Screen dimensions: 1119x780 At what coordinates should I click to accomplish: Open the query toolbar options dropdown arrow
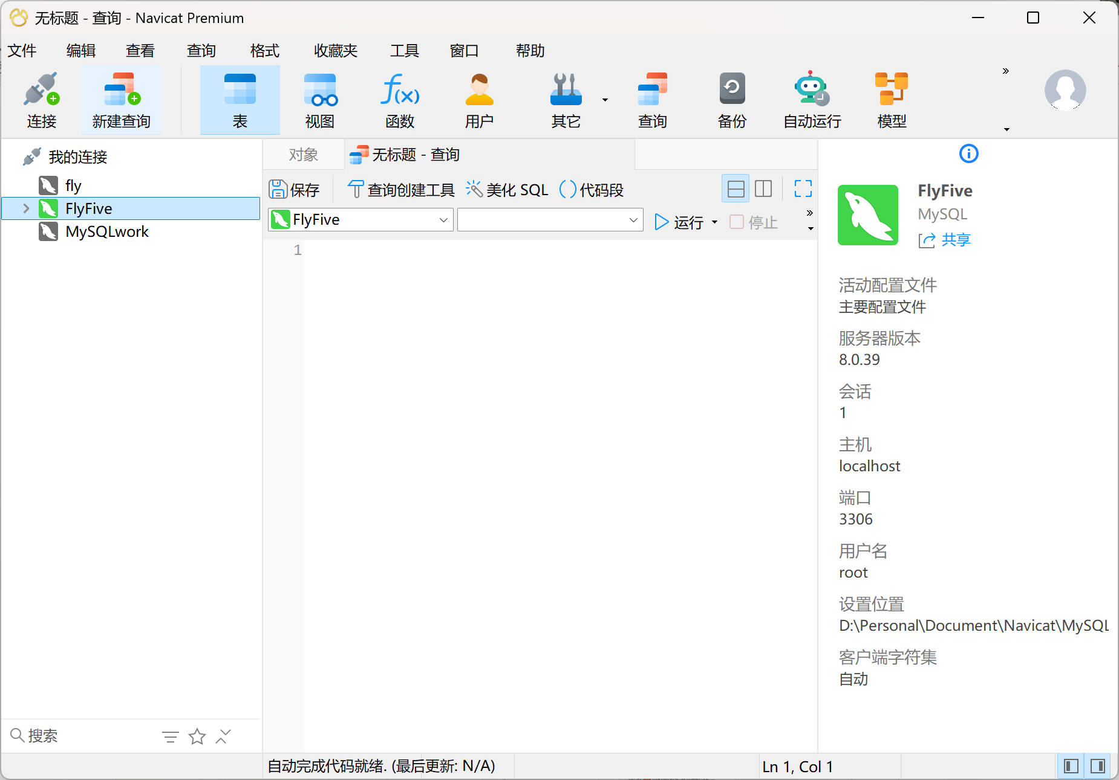(x=811, y=228)
